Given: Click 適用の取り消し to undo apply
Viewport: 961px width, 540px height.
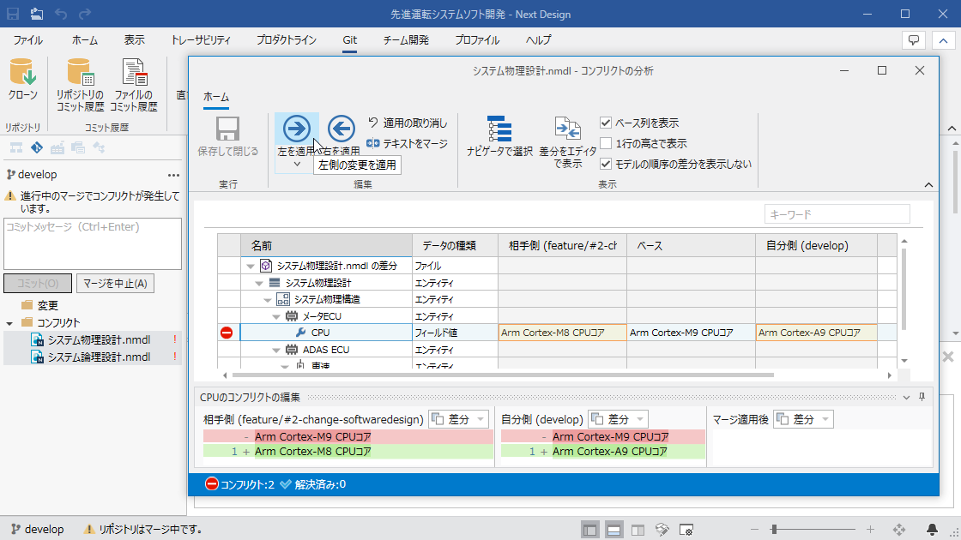Looking at the screenshot, I should (x=408, y=123).
